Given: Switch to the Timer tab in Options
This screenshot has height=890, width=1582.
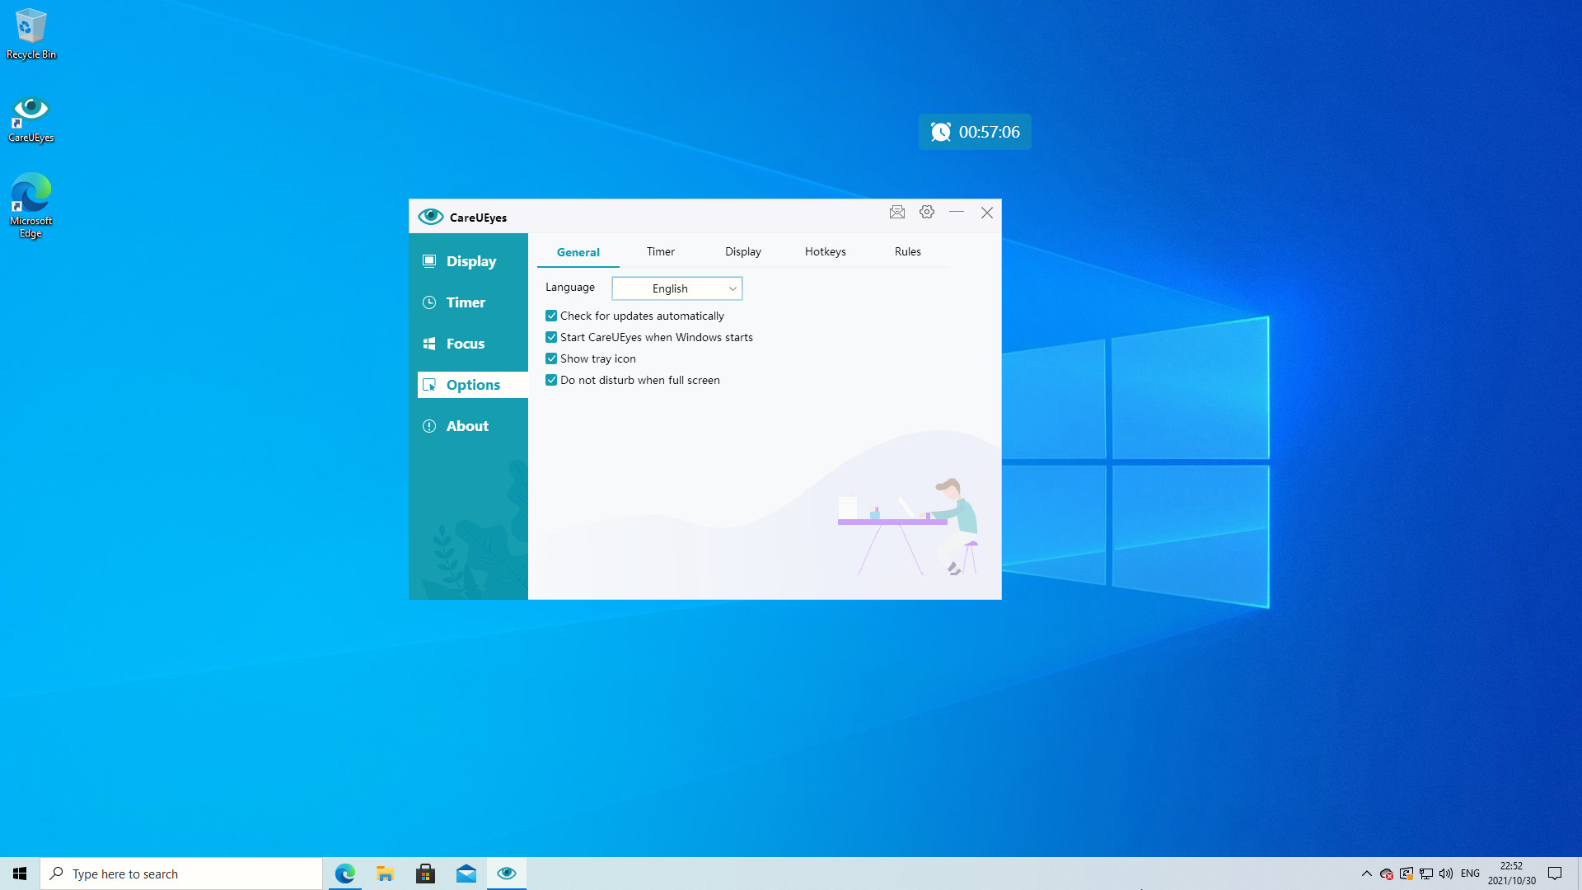Looking at the screenshot, I should pos(660,251).
